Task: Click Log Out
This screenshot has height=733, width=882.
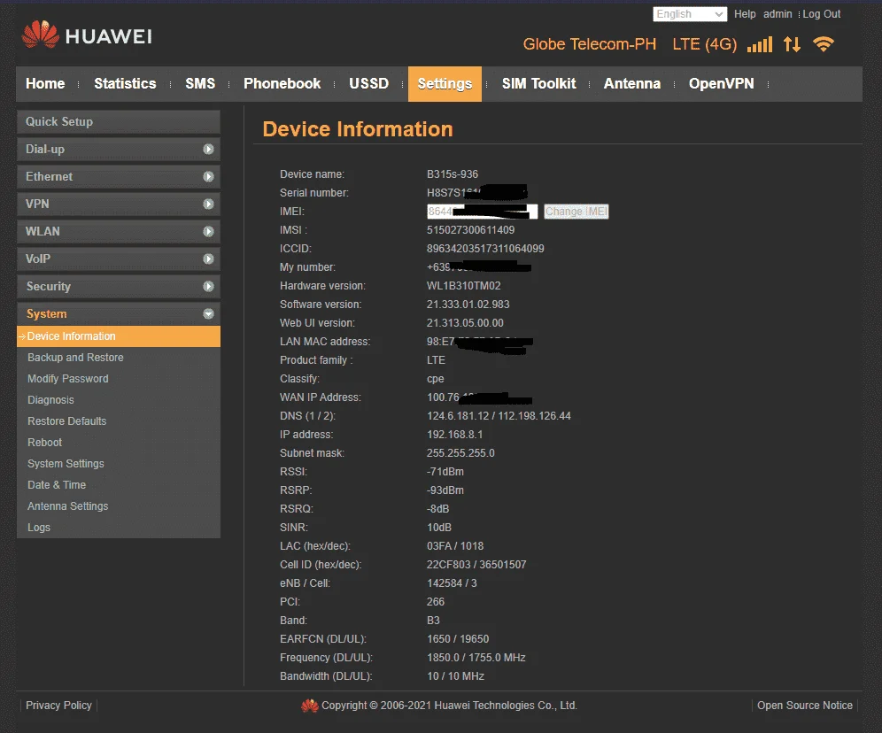Action: tap(821, 14)
